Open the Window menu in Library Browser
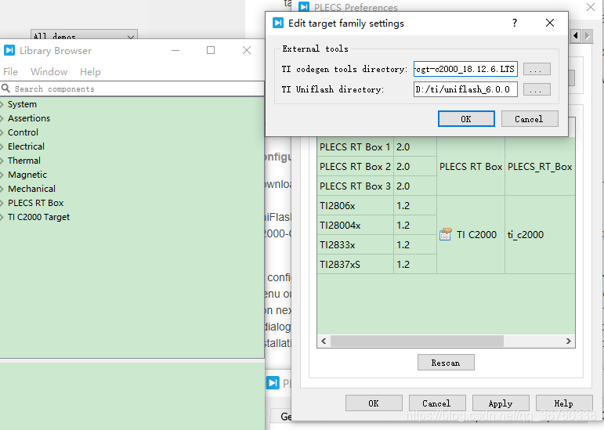The width and height of the screenshot is (604, 430). 49,72
